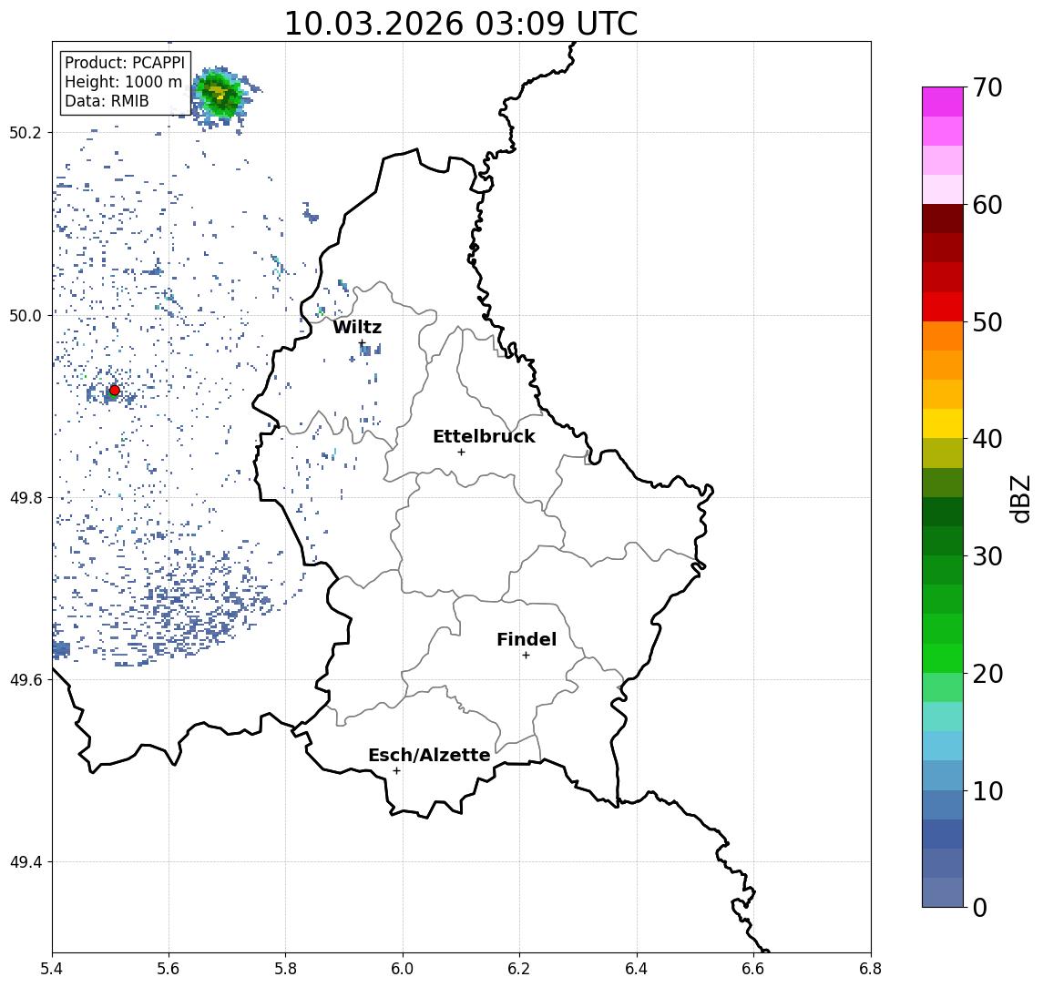Click the latitude tick label 49.4
The height and width of the screenshot is (987, 1043).
[25, 862]
